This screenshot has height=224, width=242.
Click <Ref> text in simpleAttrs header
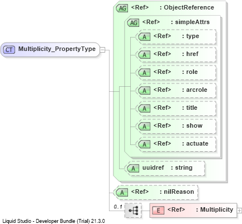[151, 22]
